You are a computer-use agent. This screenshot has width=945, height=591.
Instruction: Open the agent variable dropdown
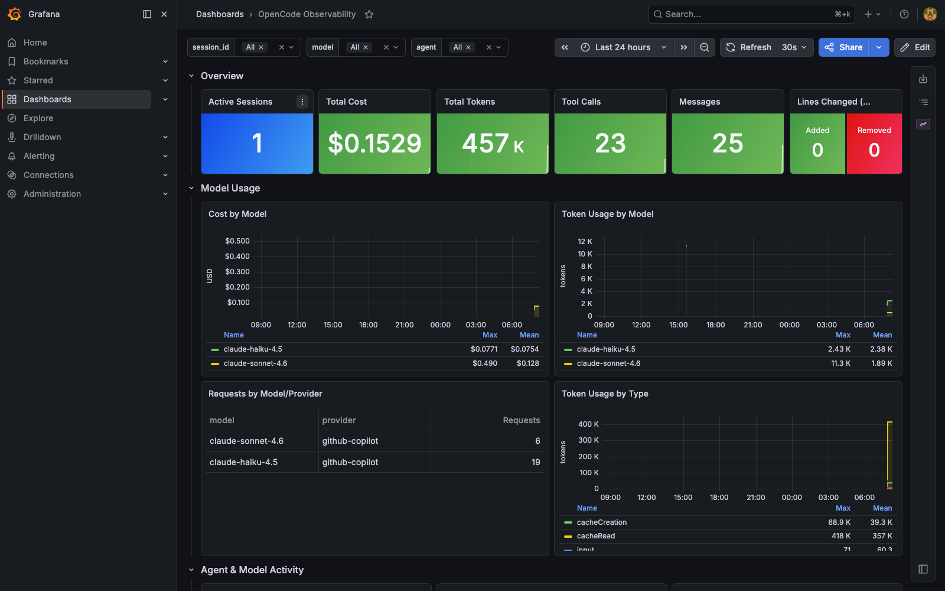coord(498,47)
